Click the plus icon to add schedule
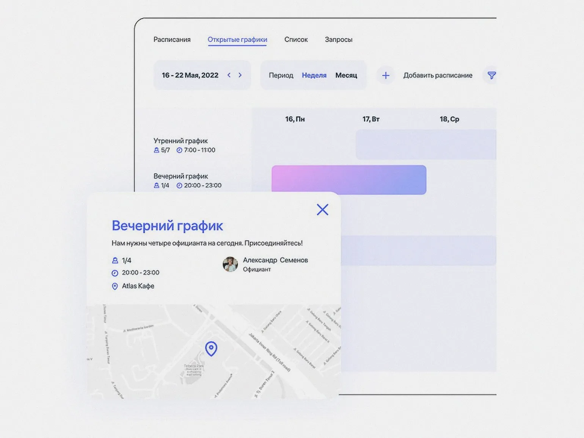584x438 pixels. (x=385, y=75)
